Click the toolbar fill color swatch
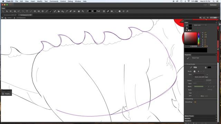The image size is (221, 124). click(x=95, y=11)
